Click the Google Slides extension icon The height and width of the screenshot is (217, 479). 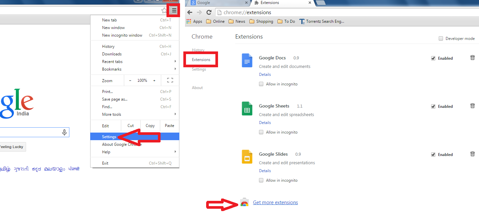tap(247, 157)
